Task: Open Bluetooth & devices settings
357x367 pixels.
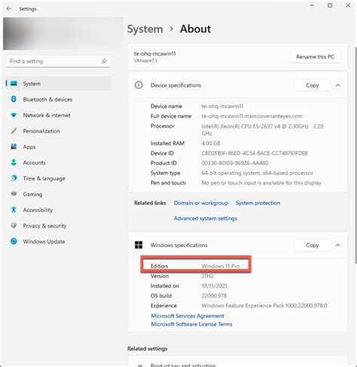Action: pyautogui.click(x=47, y=99)
